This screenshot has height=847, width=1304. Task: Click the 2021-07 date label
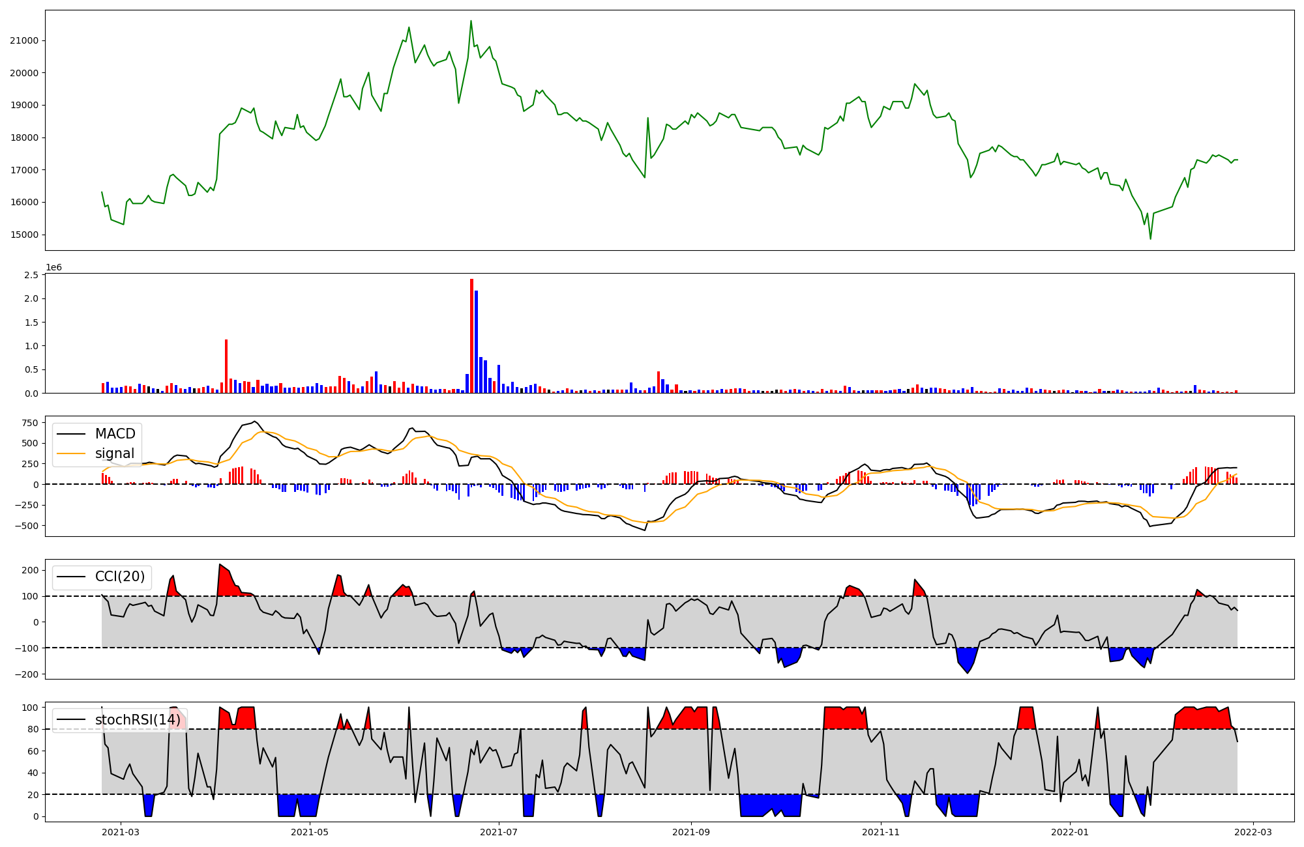point(499,832)
